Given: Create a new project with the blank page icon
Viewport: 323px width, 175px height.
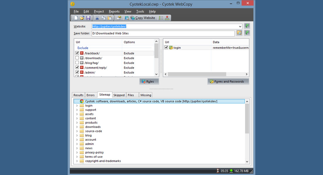Looking at the screenshot, I should (76, 18).
